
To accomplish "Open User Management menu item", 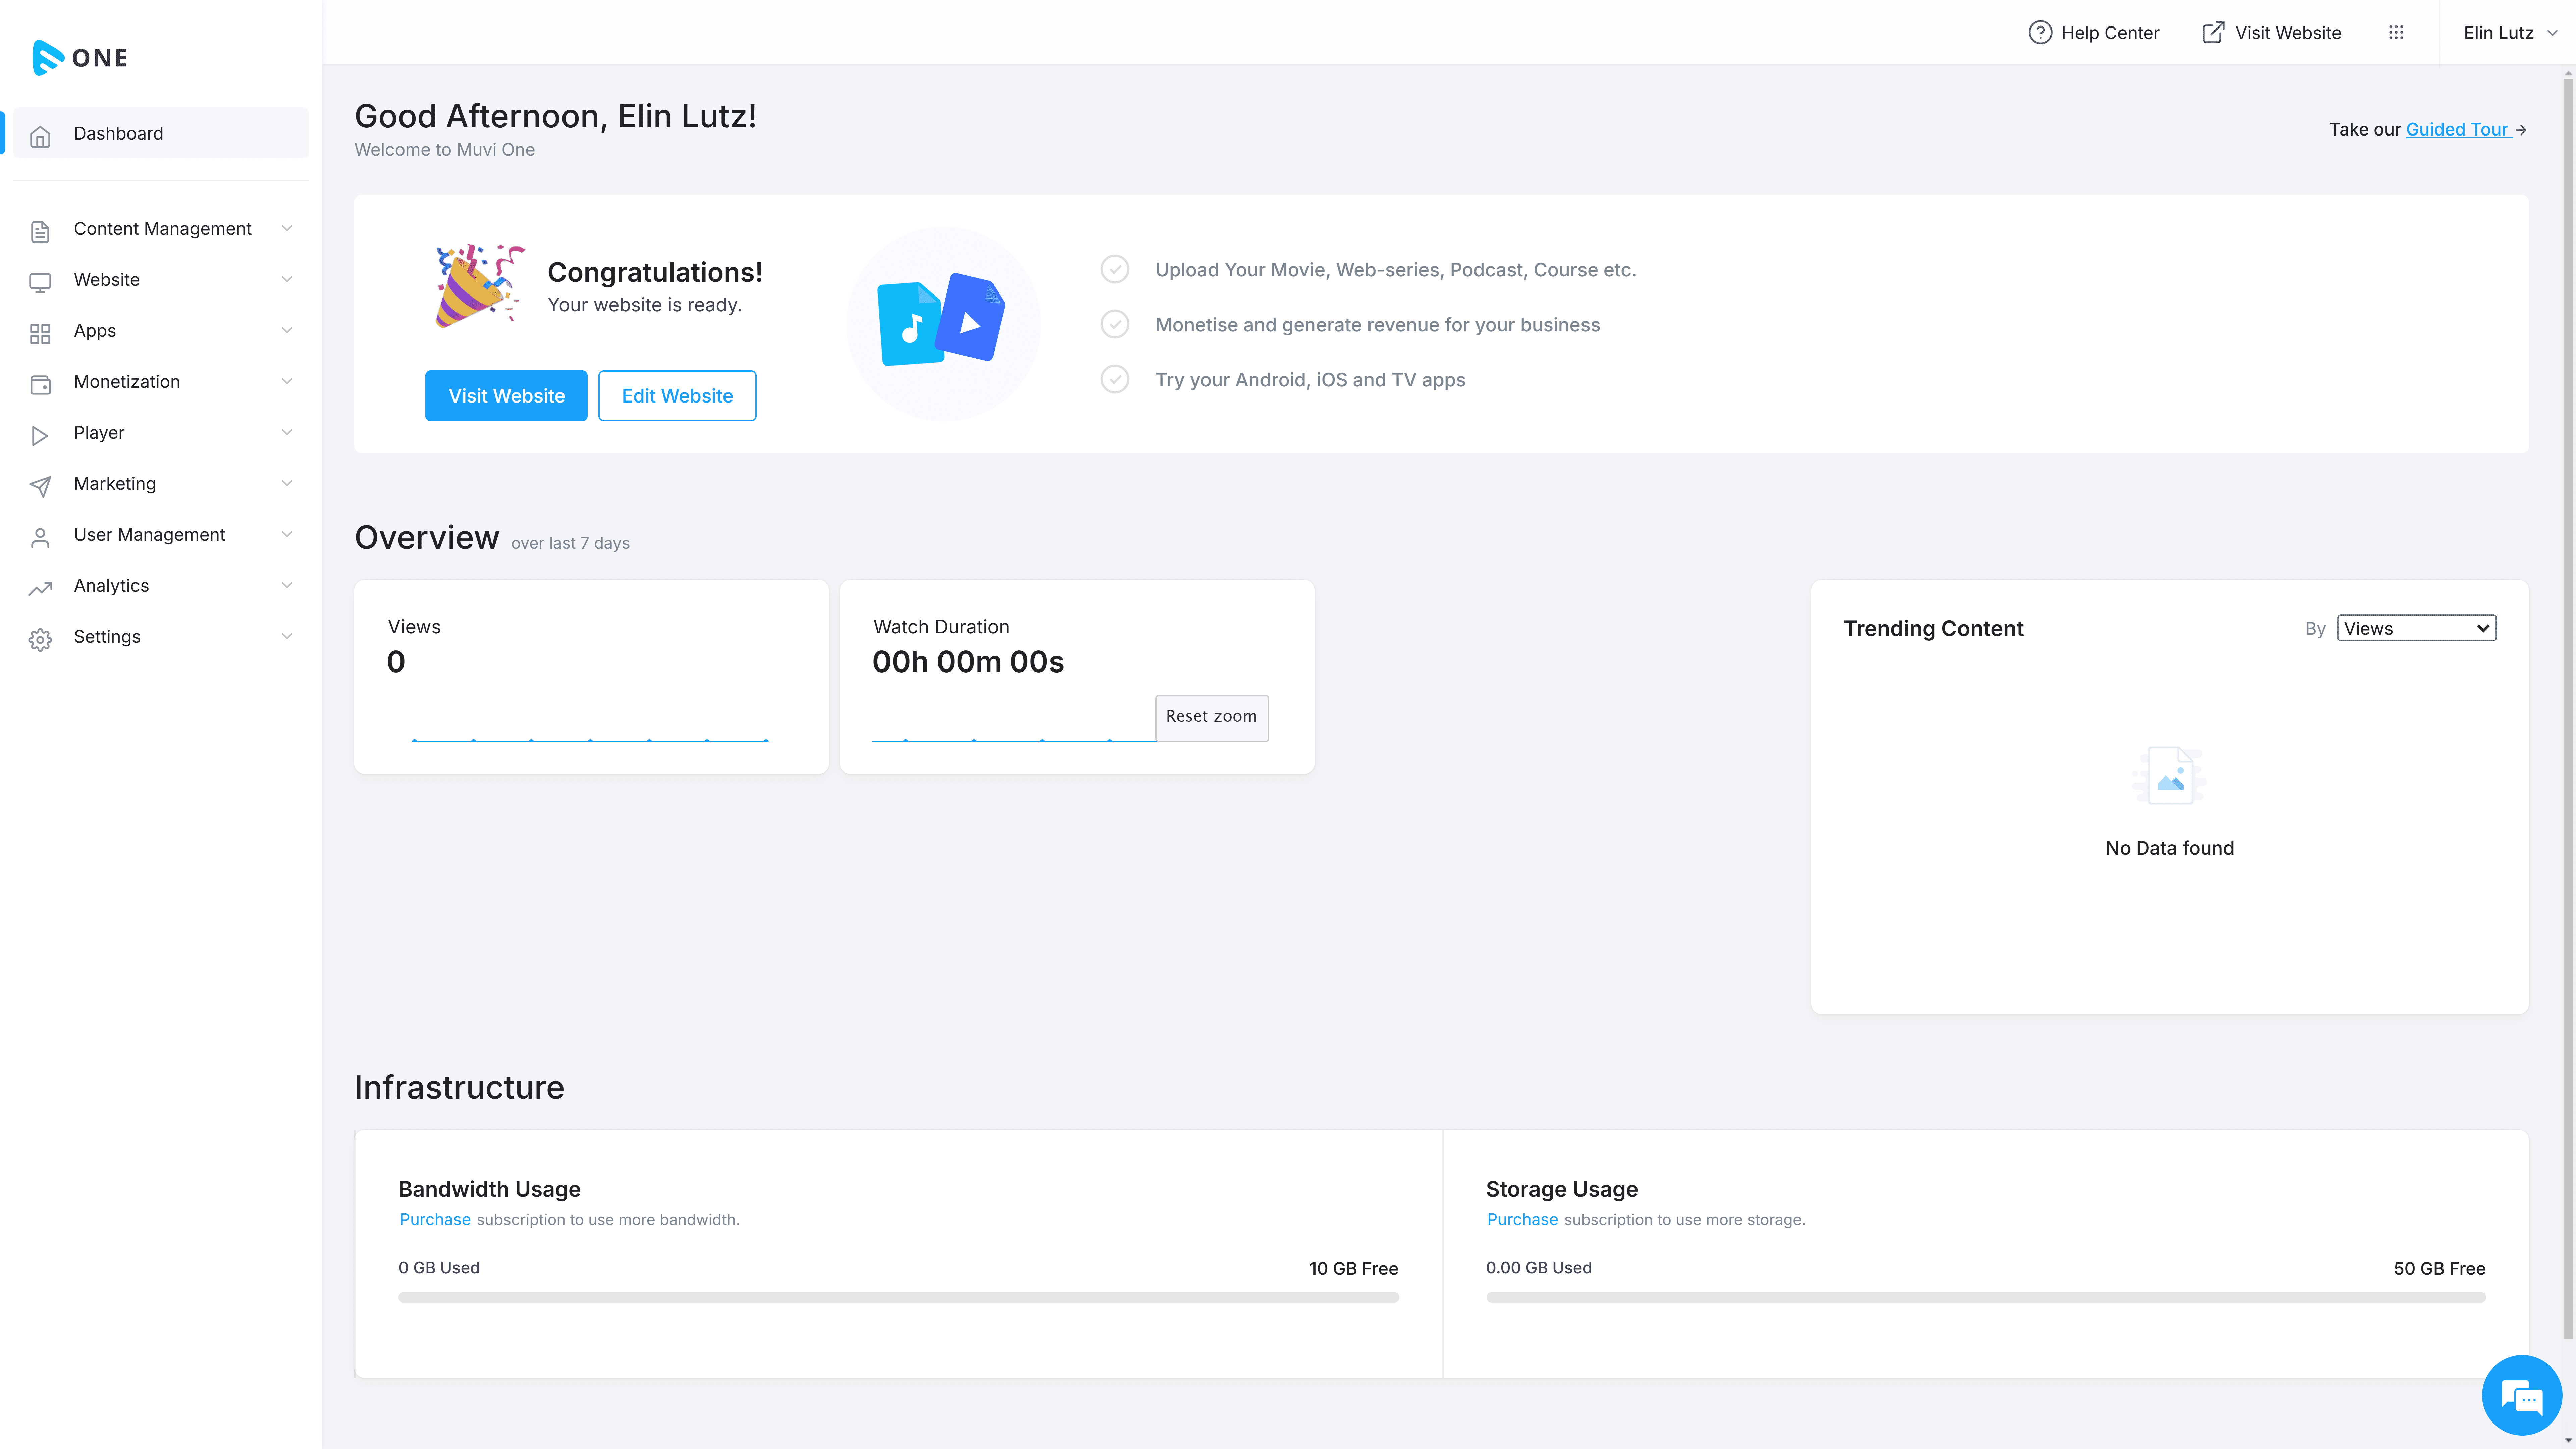I will 161,535.
